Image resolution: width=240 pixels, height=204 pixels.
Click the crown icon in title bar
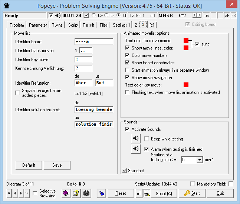[7, 6]
